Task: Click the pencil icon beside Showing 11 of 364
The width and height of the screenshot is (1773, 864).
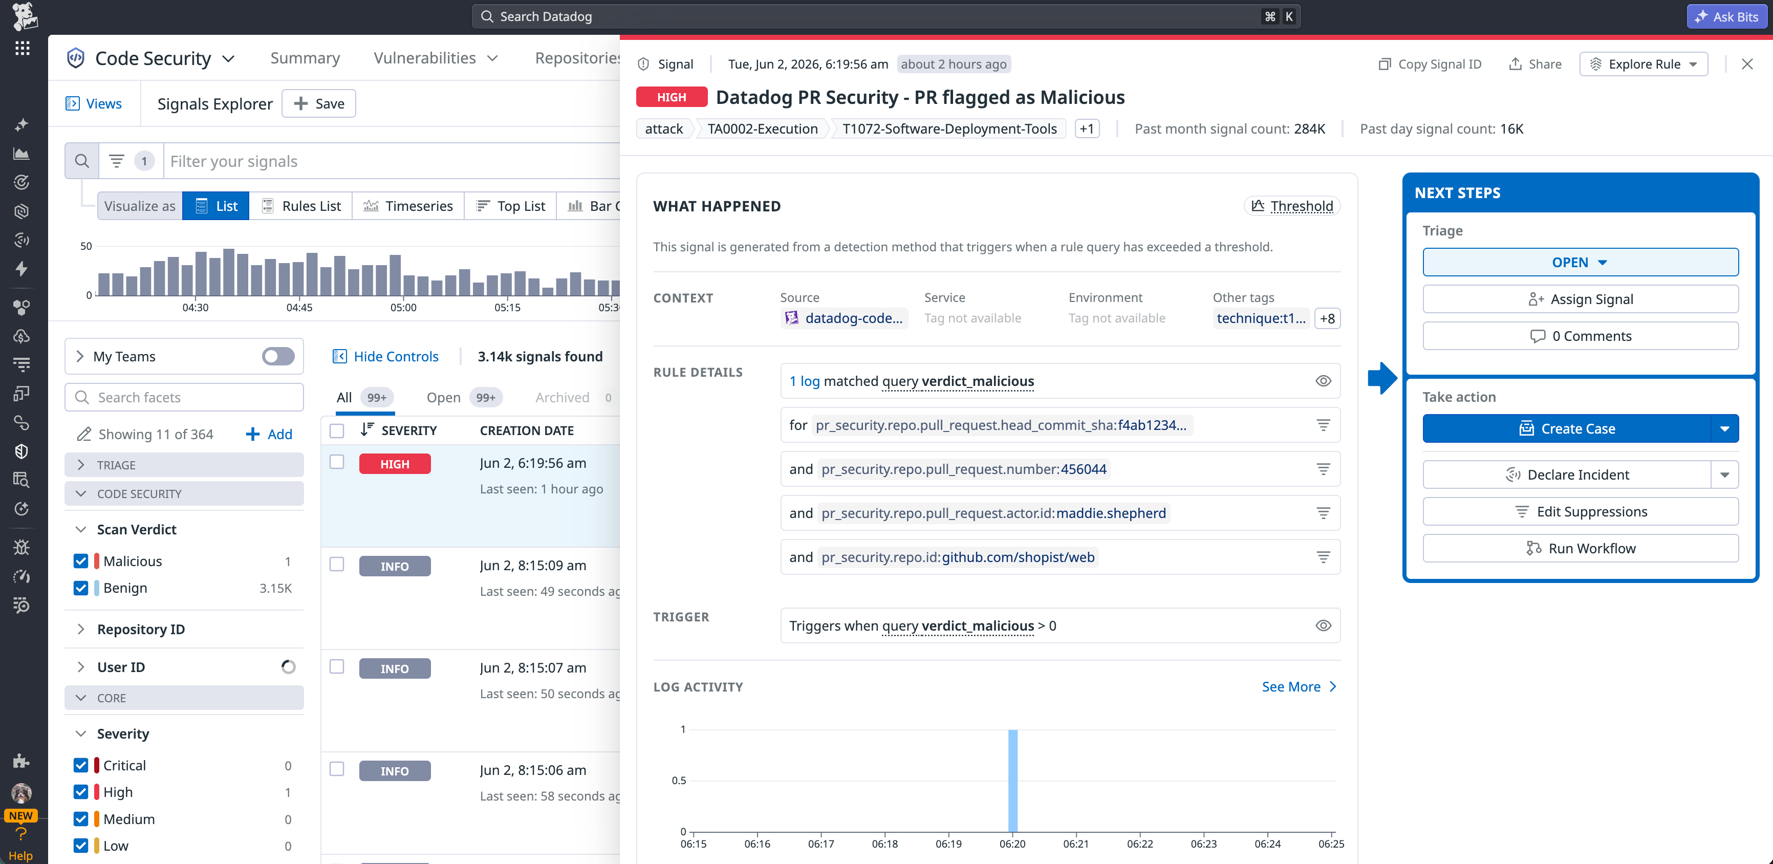Action: [84, 434]
